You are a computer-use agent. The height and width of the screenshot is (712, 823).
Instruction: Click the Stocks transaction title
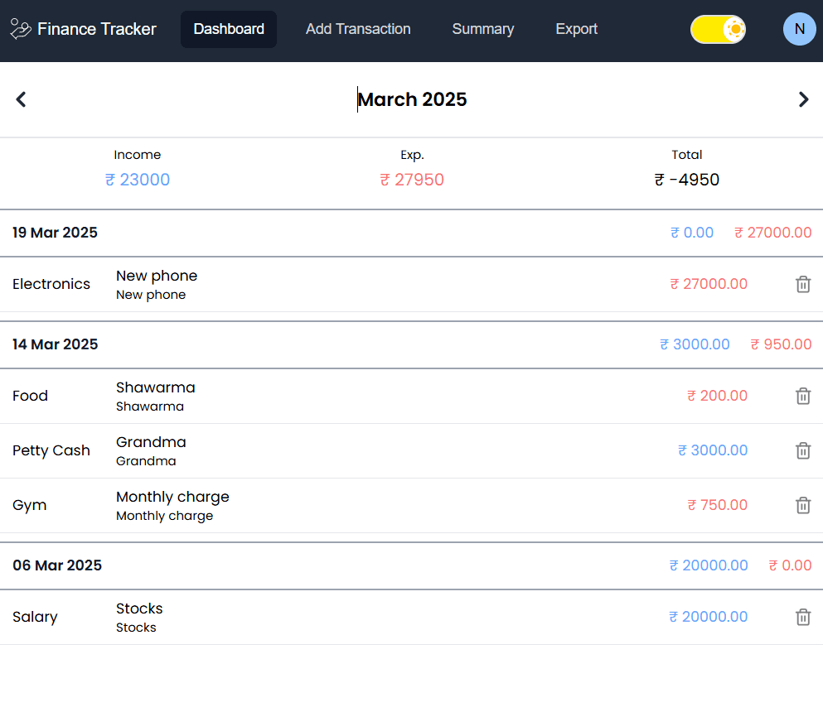tap(139, 609)
